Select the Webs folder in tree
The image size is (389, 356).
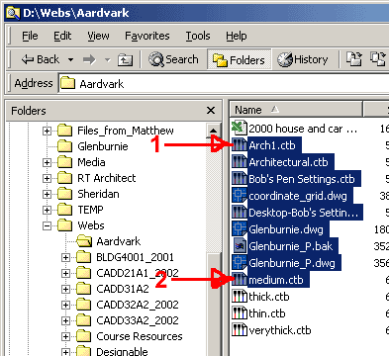click(91, 225)
